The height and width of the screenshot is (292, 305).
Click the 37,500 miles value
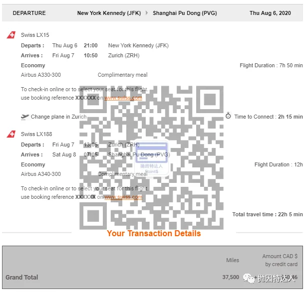[x=231, y=277]
